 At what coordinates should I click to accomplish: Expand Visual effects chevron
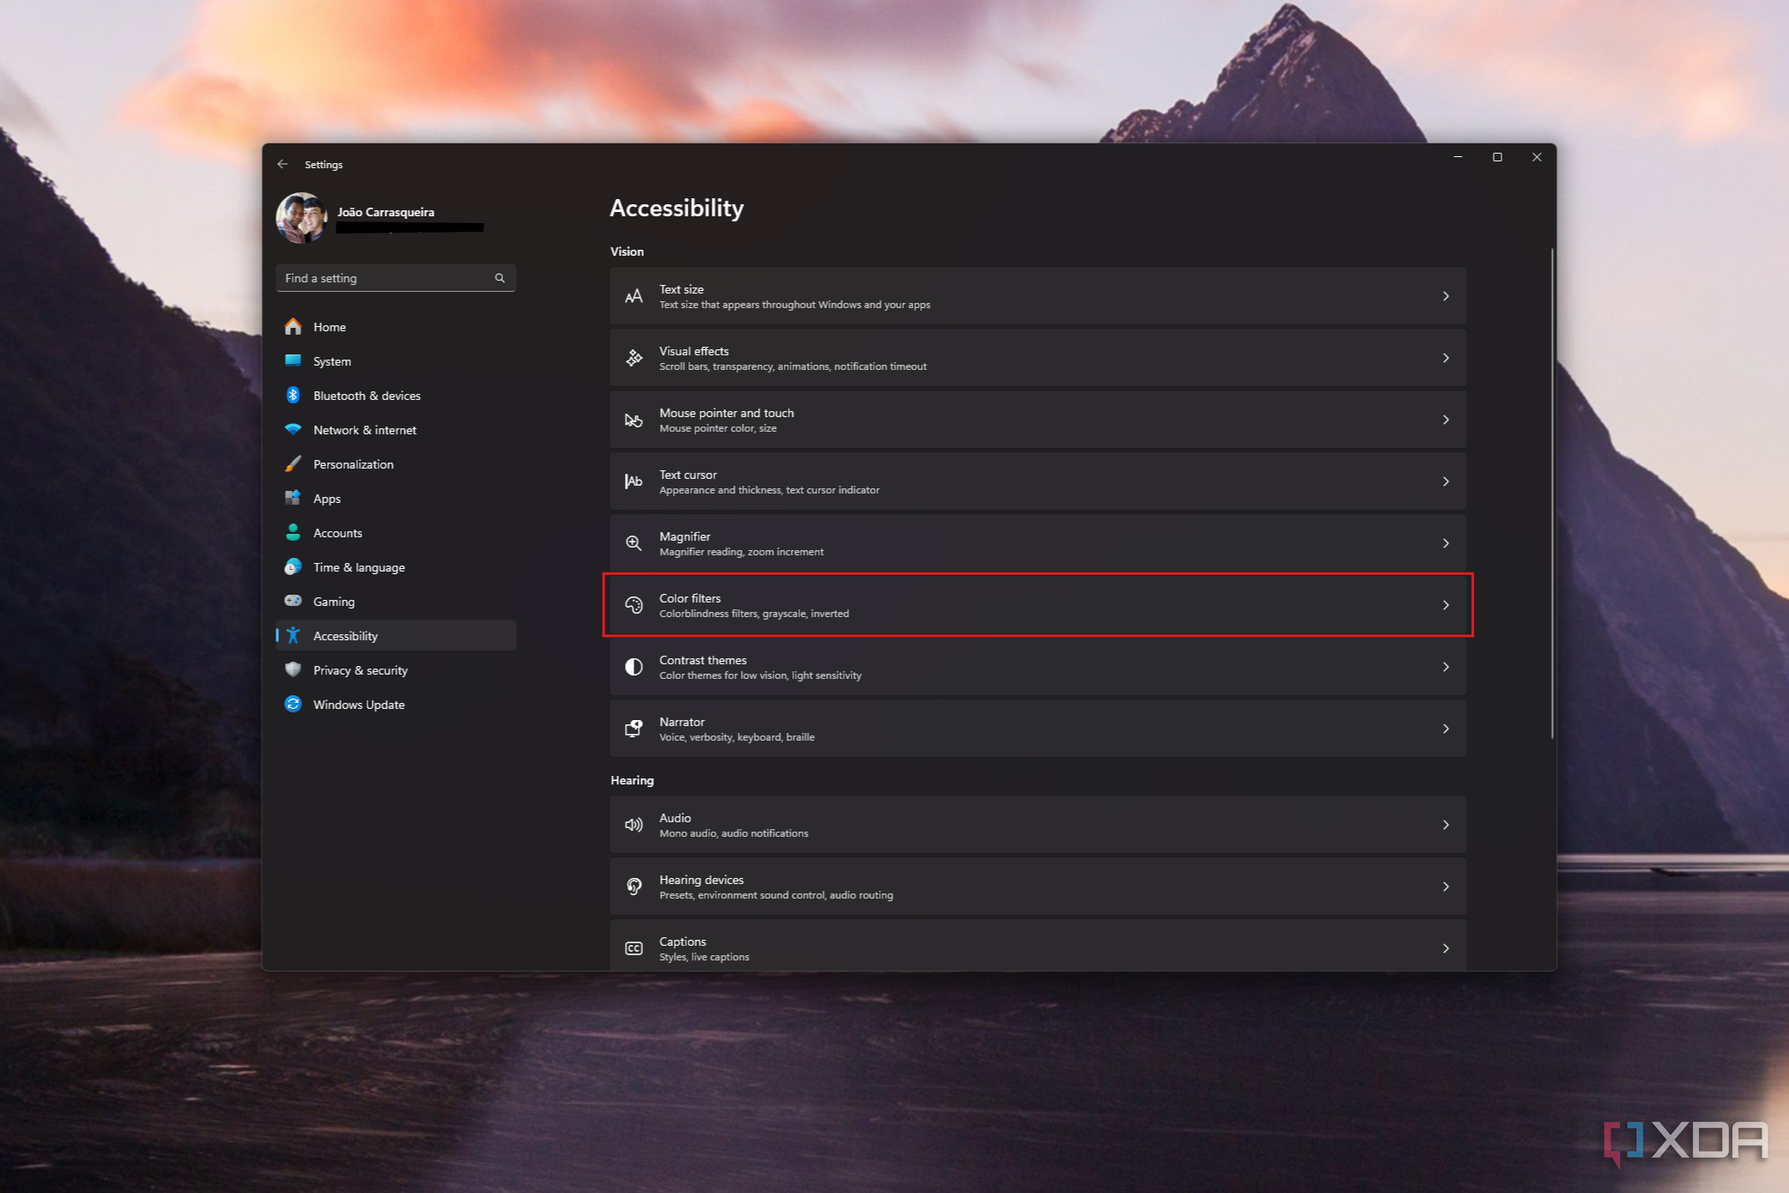pos(1446,358)
